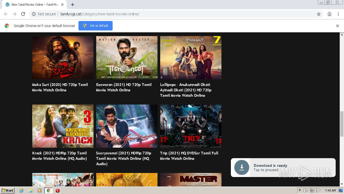Open Sooryavamsi movie poster thumbnail
344x194 pixels.
click(x=127, y=126)
